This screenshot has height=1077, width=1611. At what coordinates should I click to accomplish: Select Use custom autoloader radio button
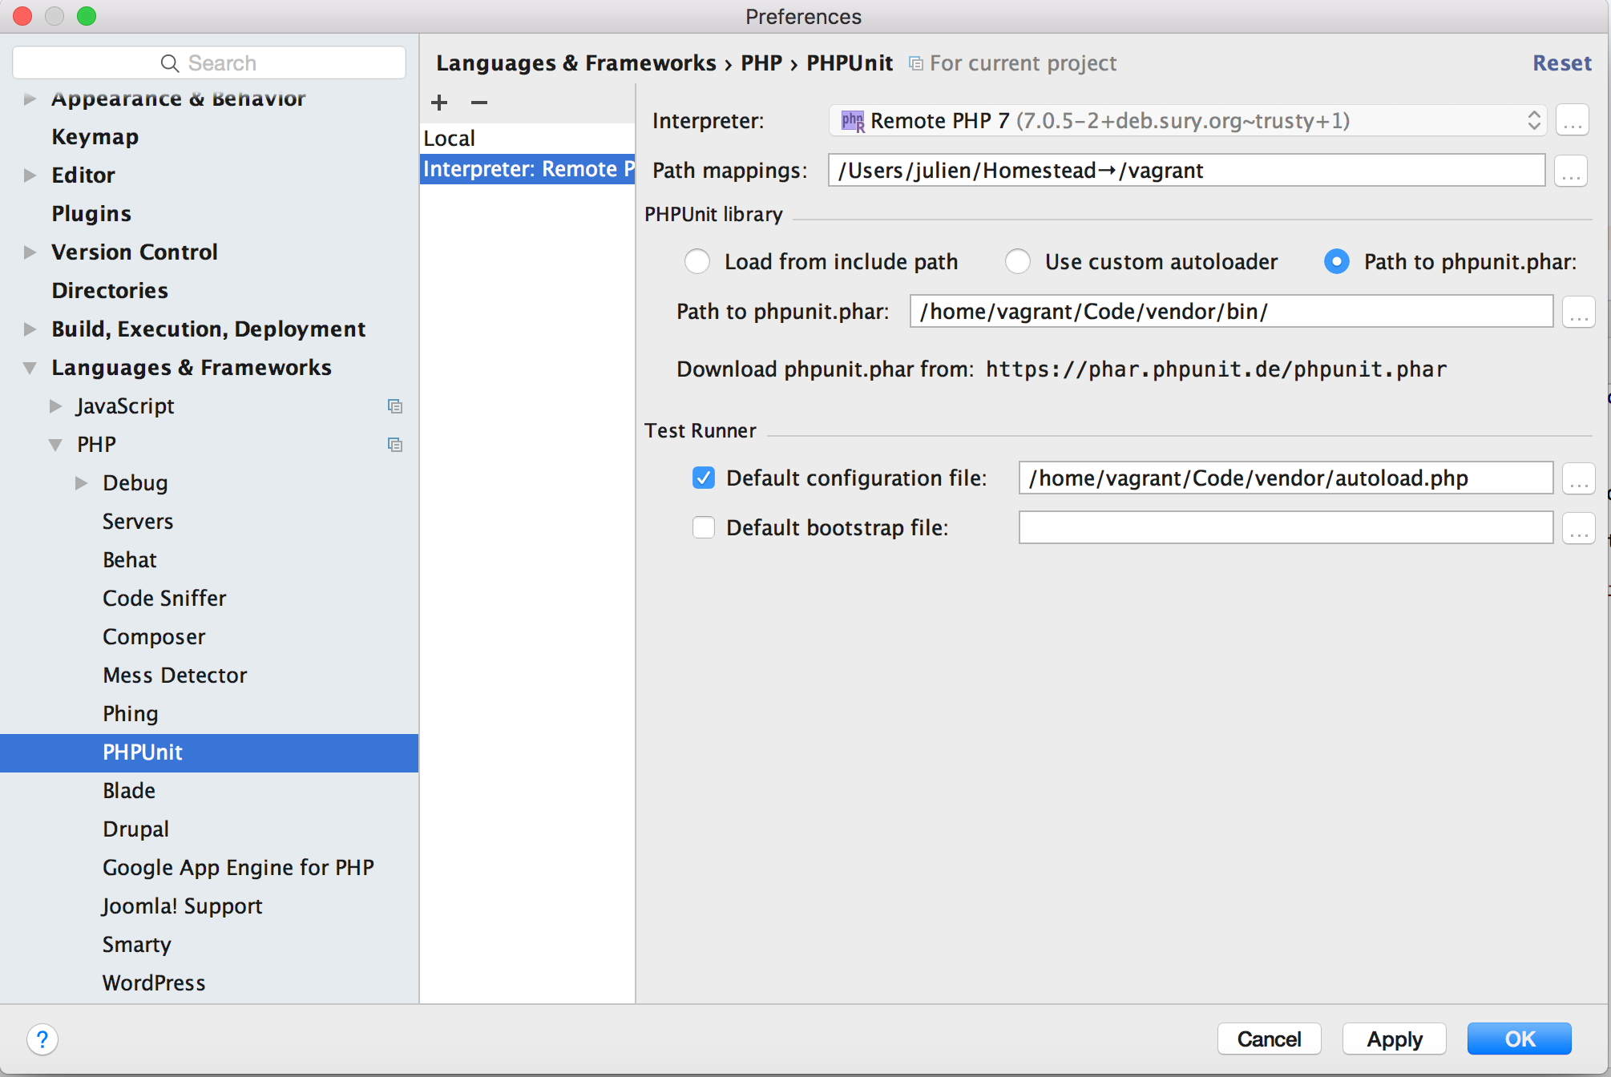(x=1018, y=262)
